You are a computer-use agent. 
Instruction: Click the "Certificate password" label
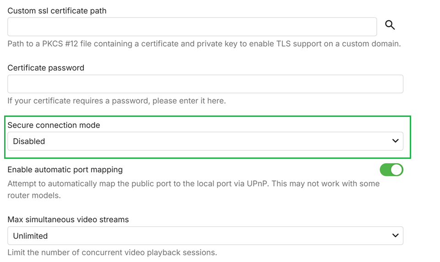(46, 68)
